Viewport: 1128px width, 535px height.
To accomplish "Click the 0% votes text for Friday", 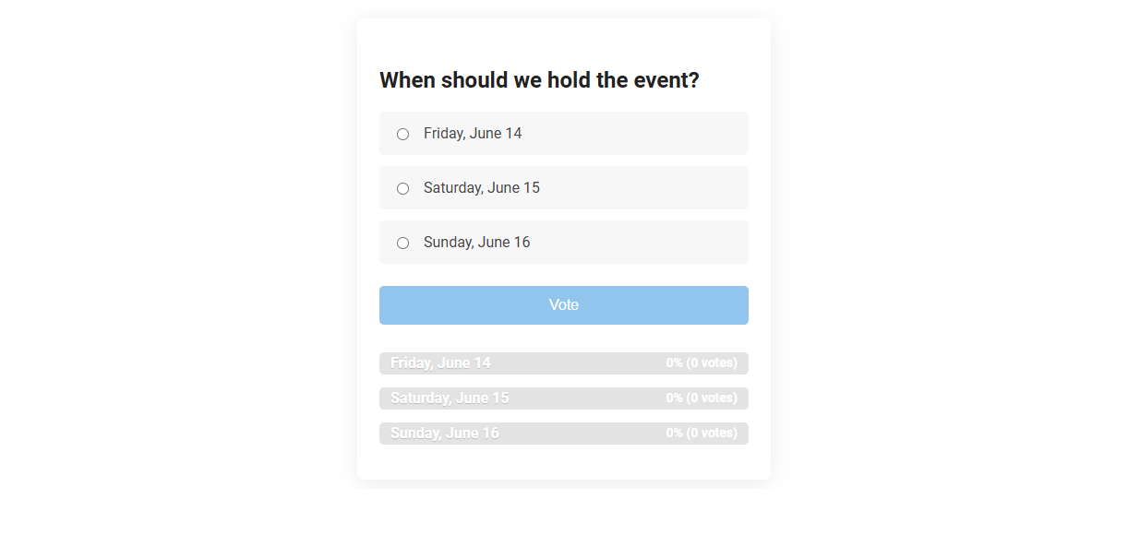I will (700, 363).
